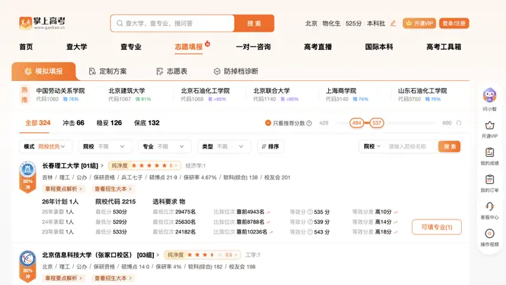Open 查看招生大本 link under 长春理工大学

(113, 189)
